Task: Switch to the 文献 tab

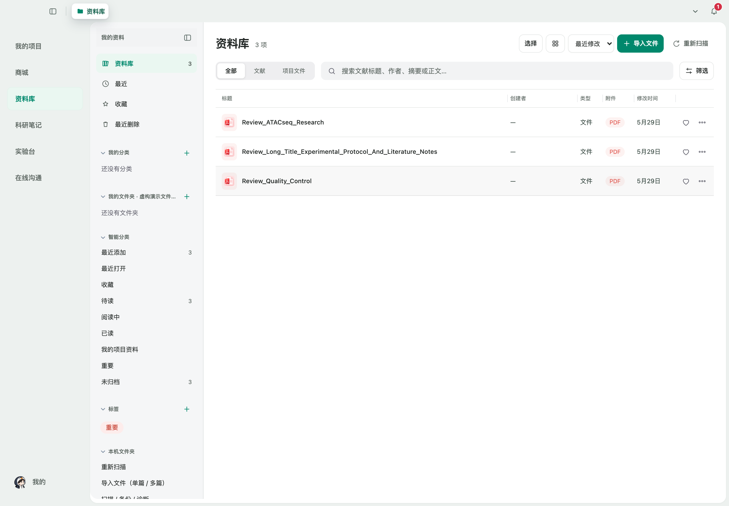Action: [x=259, y=71]
